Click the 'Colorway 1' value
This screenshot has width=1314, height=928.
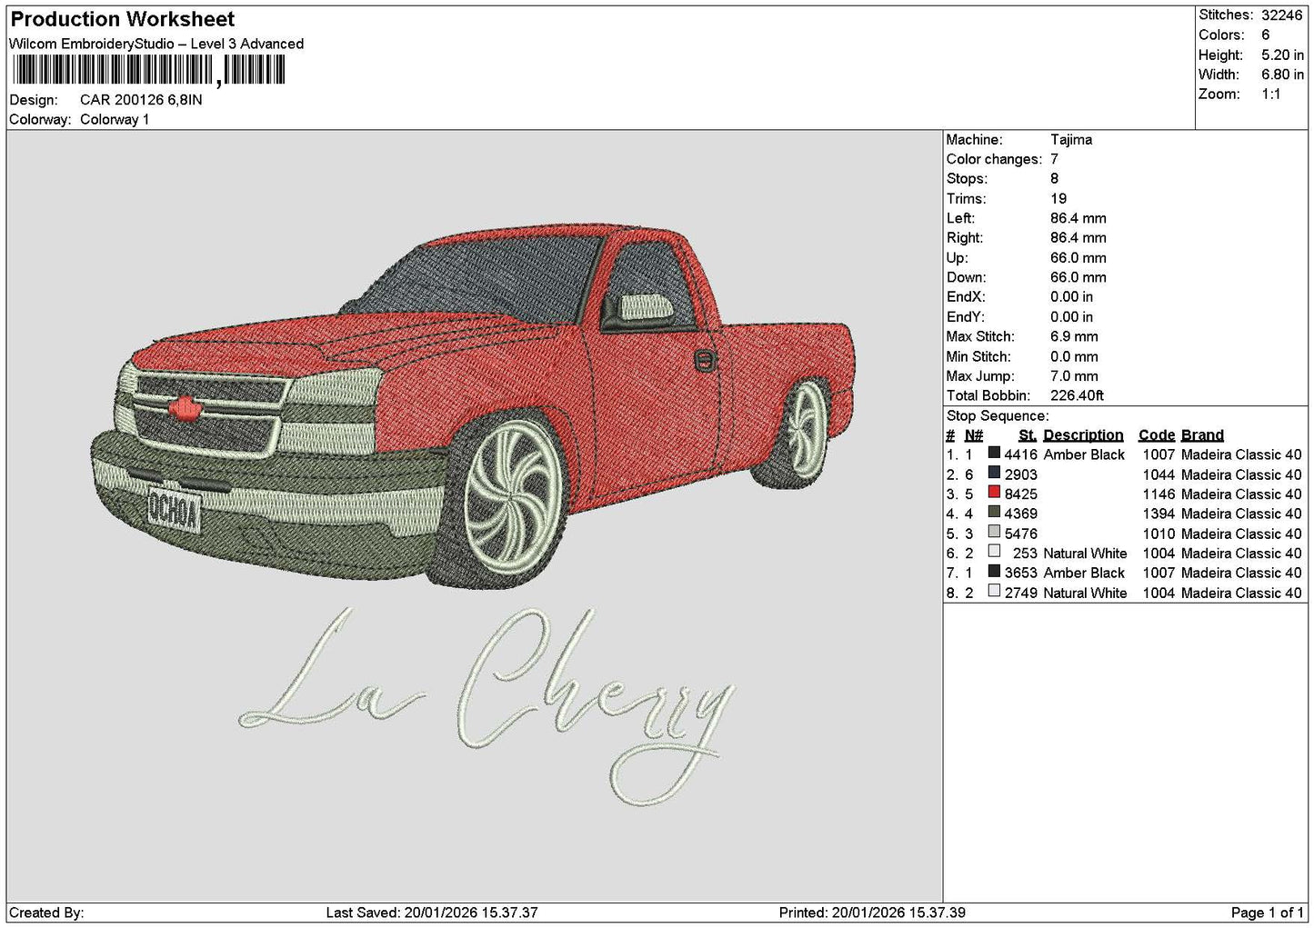[115, 120]
